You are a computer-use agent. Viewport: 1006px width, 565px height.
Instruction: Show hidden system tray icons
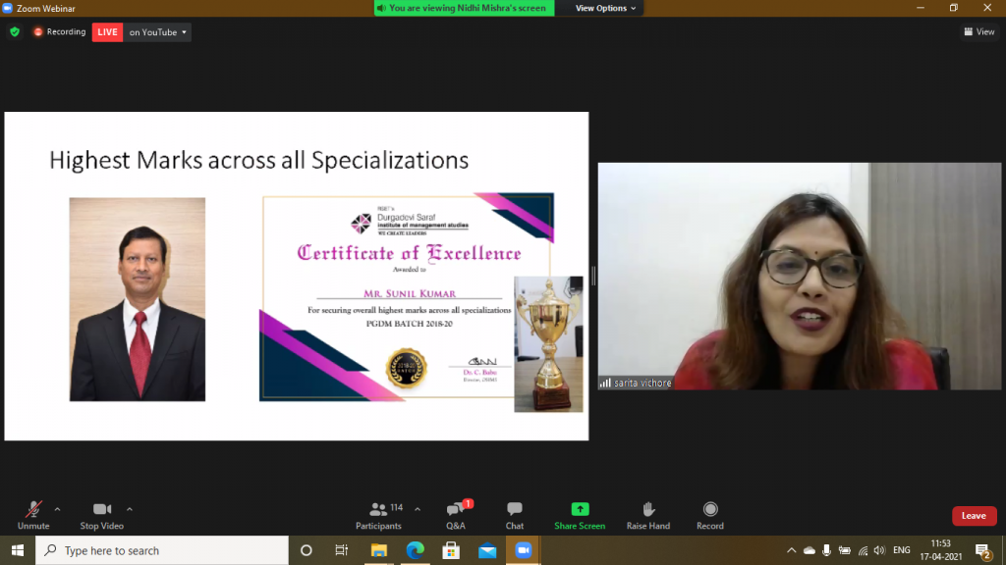pyautogui.click(x=791, y=550)
